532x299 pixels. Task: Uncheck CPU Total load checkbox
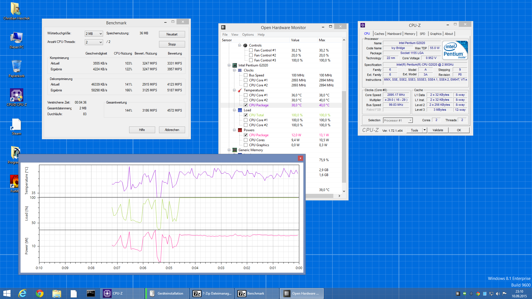245,115
